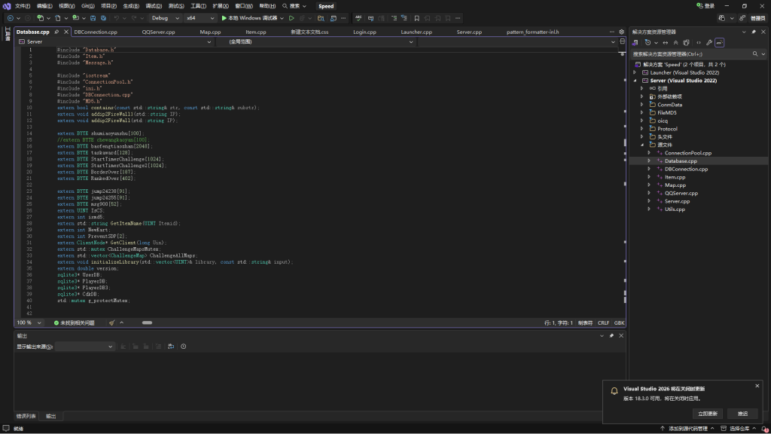Screen dimensions: 771x434
Task: Open the Debug configuration dropdown
Action: [x=165, y=17]
